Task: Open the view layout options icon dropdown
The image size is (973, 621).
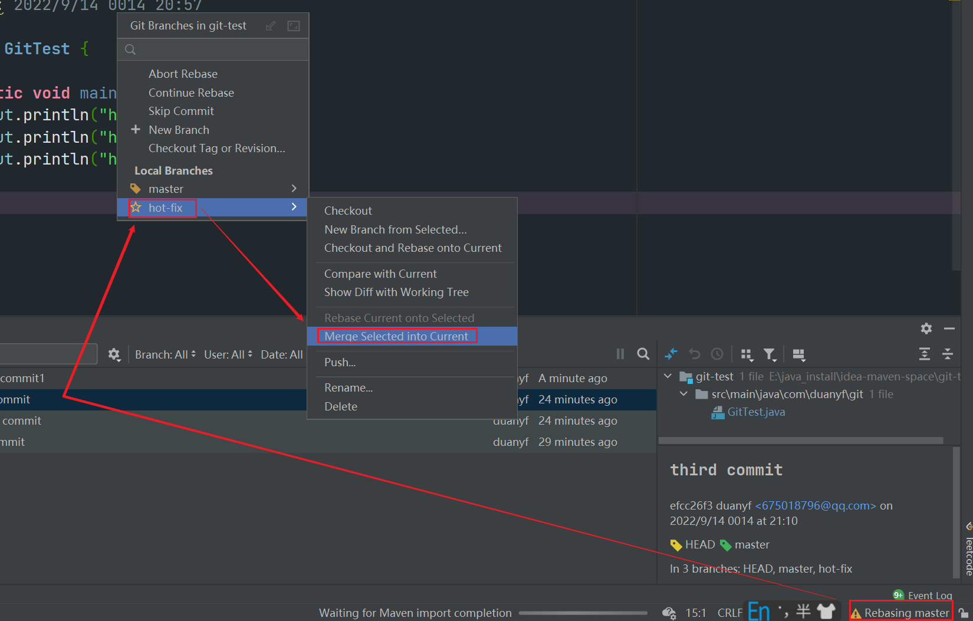Action: (799, 354)
